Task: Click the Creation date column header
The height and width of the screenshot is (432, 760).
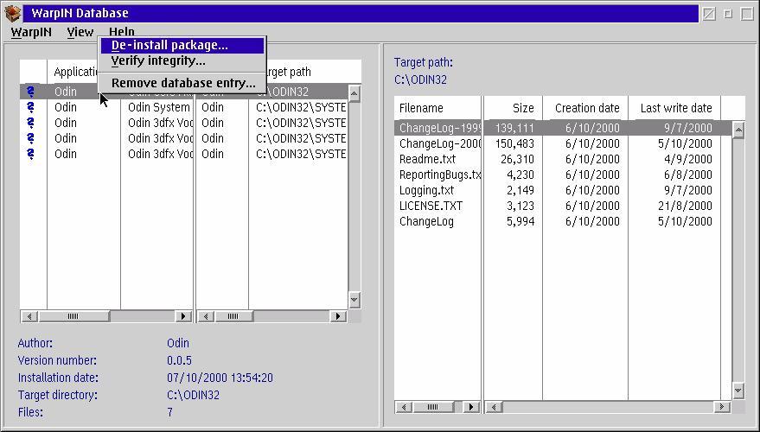Action: point(587,108)
